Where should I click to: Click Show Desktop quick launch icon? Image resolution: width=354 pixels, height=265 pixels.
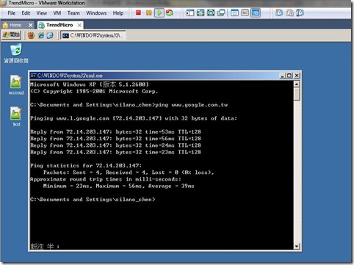(50, 35)
